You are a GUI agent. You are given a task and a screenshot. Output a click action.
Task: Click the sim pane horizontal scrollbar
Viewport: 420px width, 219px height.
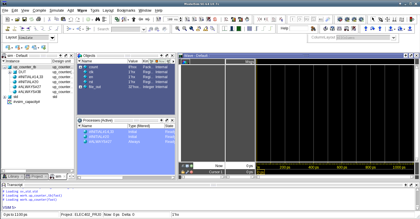pyautogui.click(x=38, y=171)
